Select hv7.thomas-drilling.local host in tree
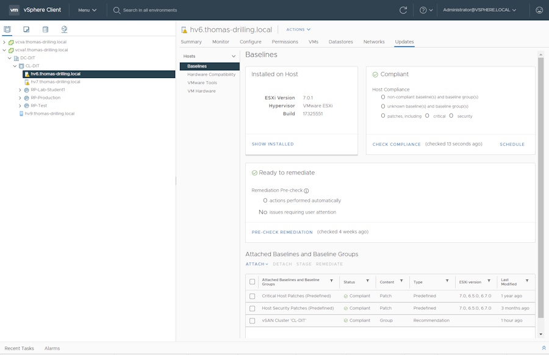549x355 pixels. pos(56,82)
